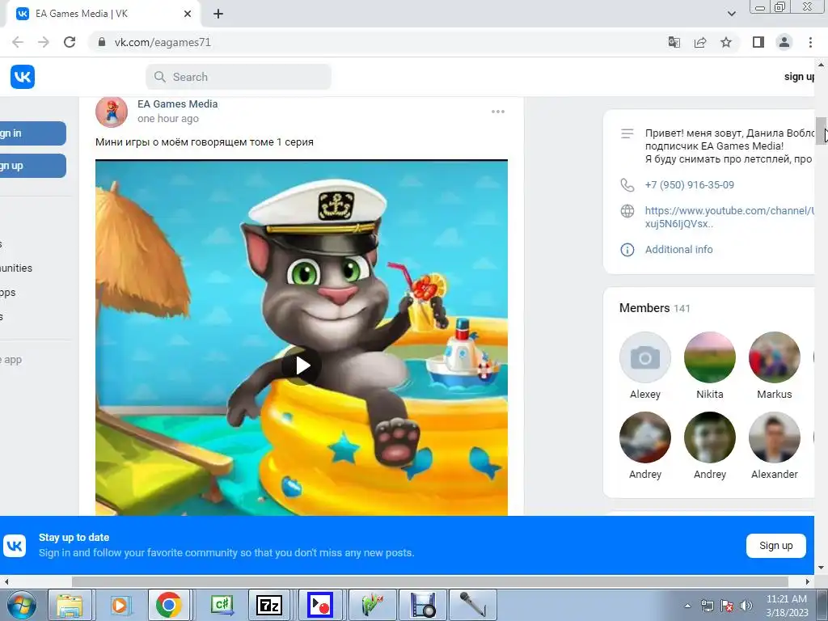The width and height of the screenshot is (828, 621).
Task: Open the Chrome profile icon
Action: (784, 42)
